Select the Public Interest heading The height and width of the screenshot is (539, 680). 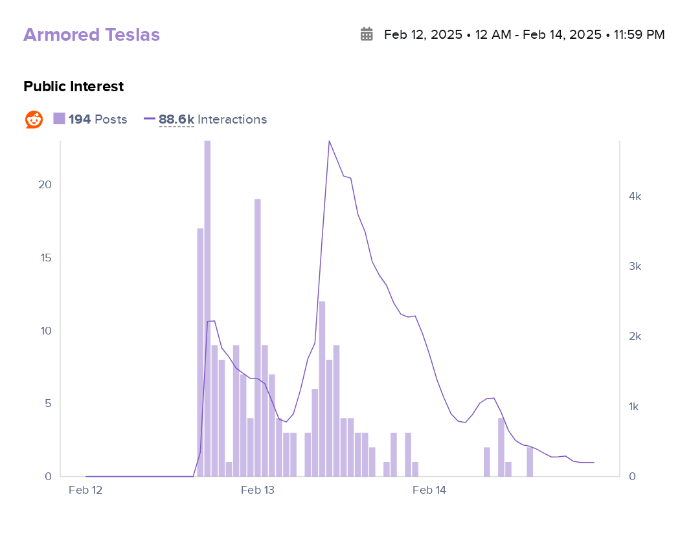(73, 86)
